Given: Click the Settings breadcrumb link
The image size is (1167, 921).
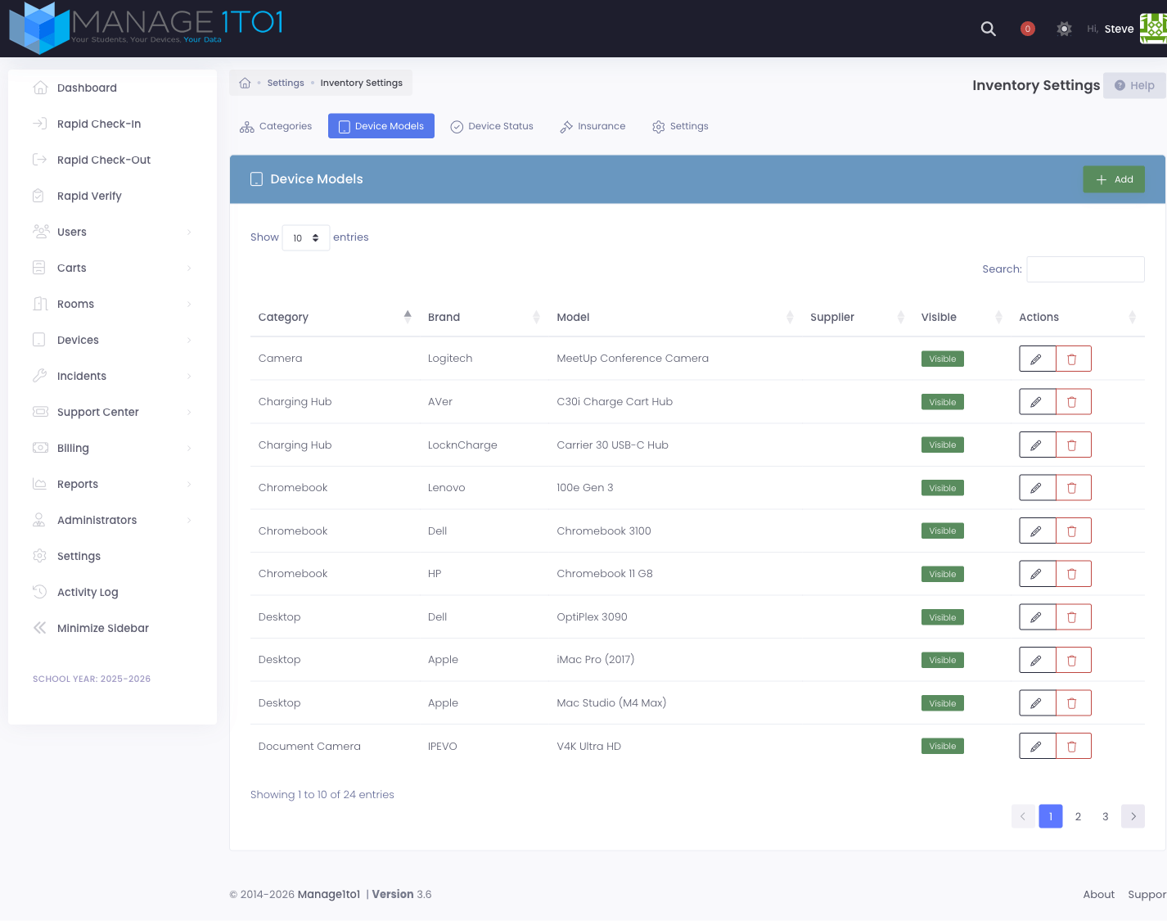Looking at the screenshot, I should [x=286, y=83].
